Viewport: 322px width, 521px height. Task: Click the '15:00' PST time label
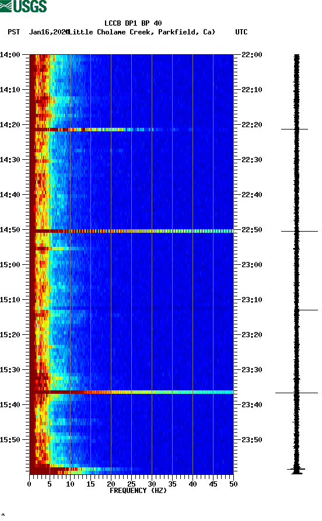click(10, 265)
